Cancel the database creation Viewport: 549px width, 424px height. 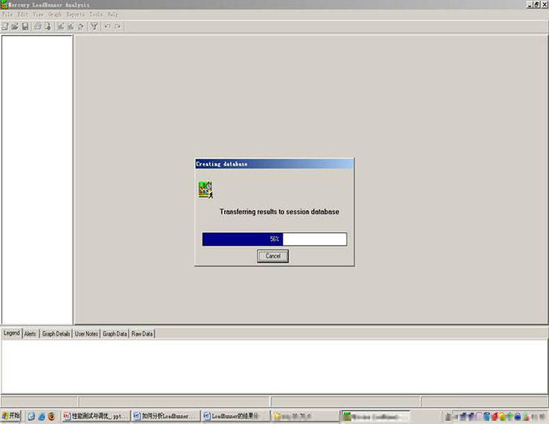click(273, 256)
